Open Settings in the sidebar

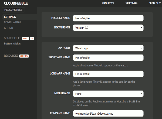pyautogui.click(x=10, y=17)
